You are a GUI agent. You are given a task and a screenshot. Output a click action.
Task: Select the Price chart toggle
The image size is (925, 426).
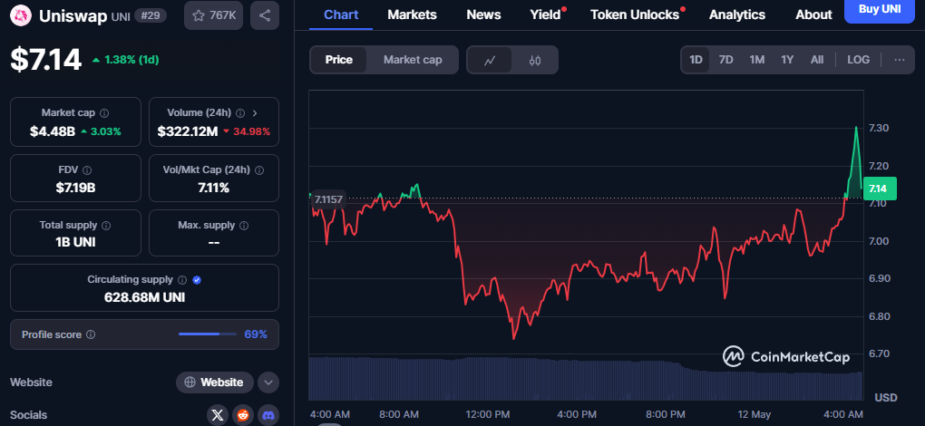pos(338,60)
